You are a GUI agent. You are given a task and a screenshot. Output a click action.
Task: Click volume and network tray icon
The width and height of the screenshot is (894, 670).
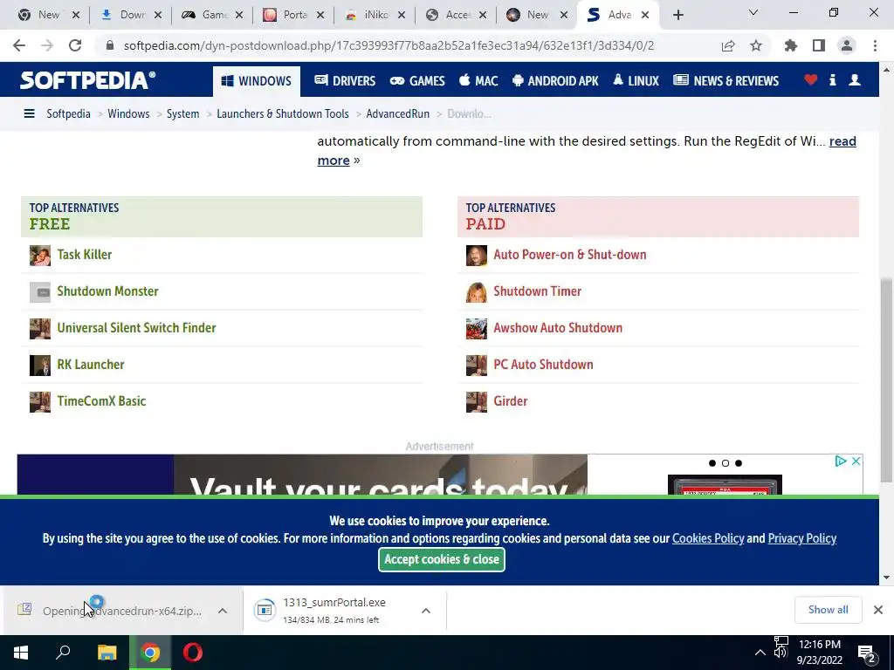coord(781,646)
